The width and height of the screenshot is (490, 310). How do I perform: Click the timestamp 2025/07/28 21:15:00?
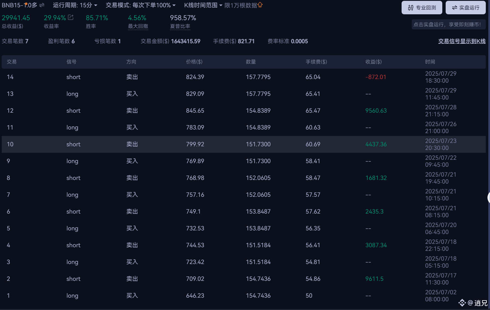(x=441, y=111)
